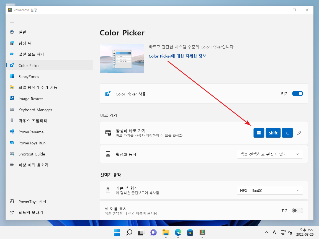Image resolution: width=319 pixels, height=239 pixels.
Task: Open taskbar Search magnifier
Action: pos(129,232)
